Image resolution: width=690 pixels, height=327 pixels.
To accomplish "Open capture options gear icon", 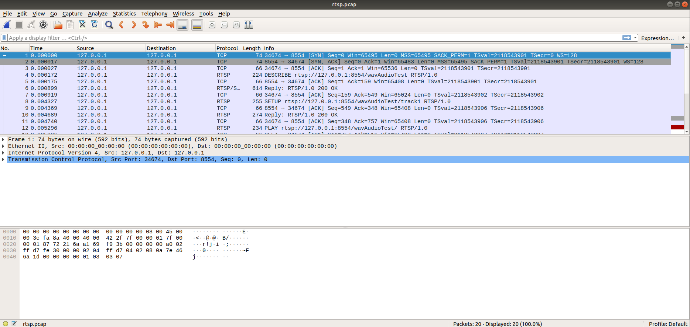I will click(43, 25).
